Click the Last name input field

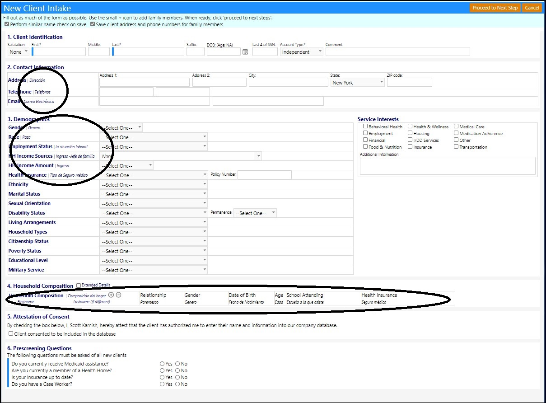tap(148, 52)
